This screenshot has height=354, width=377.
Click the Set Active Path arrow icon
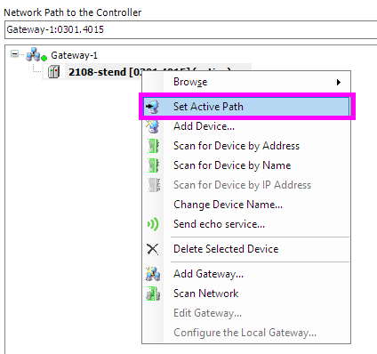153,107
